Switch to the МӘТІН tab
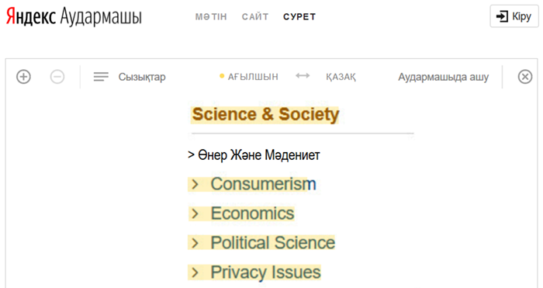This screenshot has height=288, width=543. pyautogui.click(x=211, y=16)
